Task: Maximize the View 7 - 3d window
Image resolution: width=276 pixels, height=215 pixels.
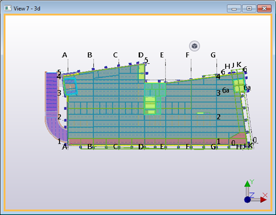Action: [x=249, y=8]
